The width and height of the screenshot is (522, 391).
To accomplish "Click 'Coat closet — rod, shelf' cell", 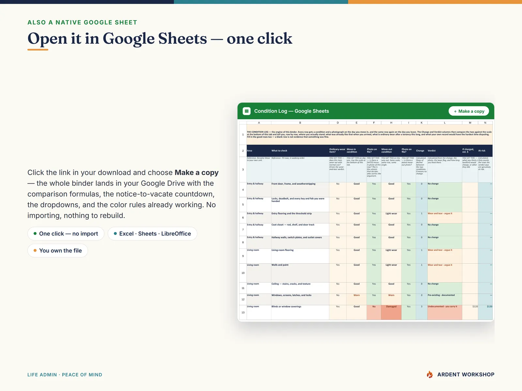I will [x=300, y=229].
